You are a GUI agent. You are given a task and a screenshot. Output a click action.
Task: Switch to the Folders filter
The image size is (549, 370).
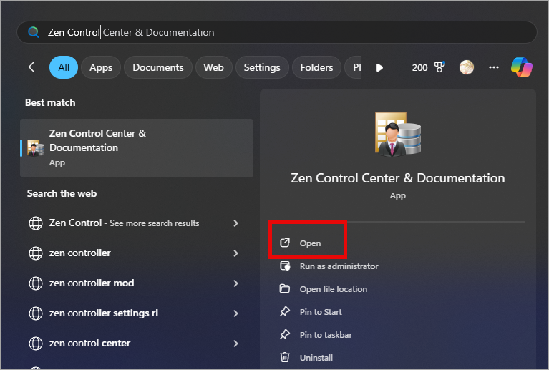(x=316, y=67)
